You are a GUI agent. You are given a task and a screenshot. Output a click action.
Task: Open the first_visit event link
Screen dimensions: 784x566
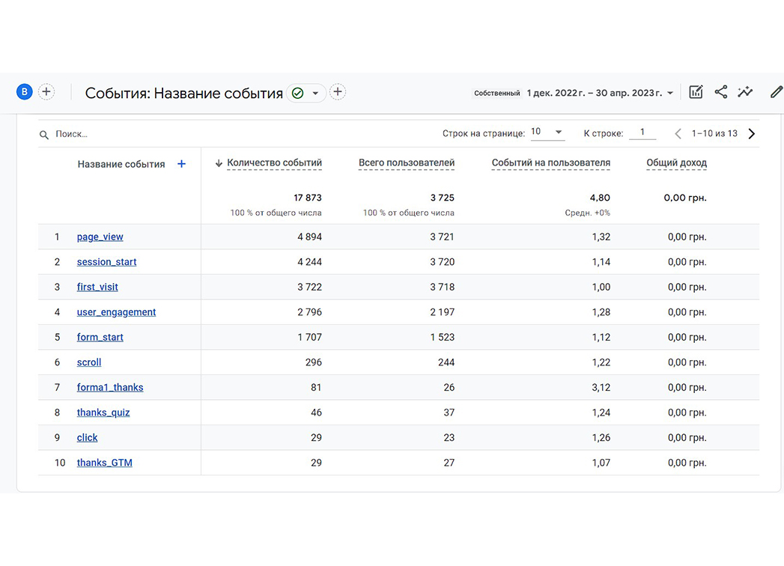tap(97, 287)
